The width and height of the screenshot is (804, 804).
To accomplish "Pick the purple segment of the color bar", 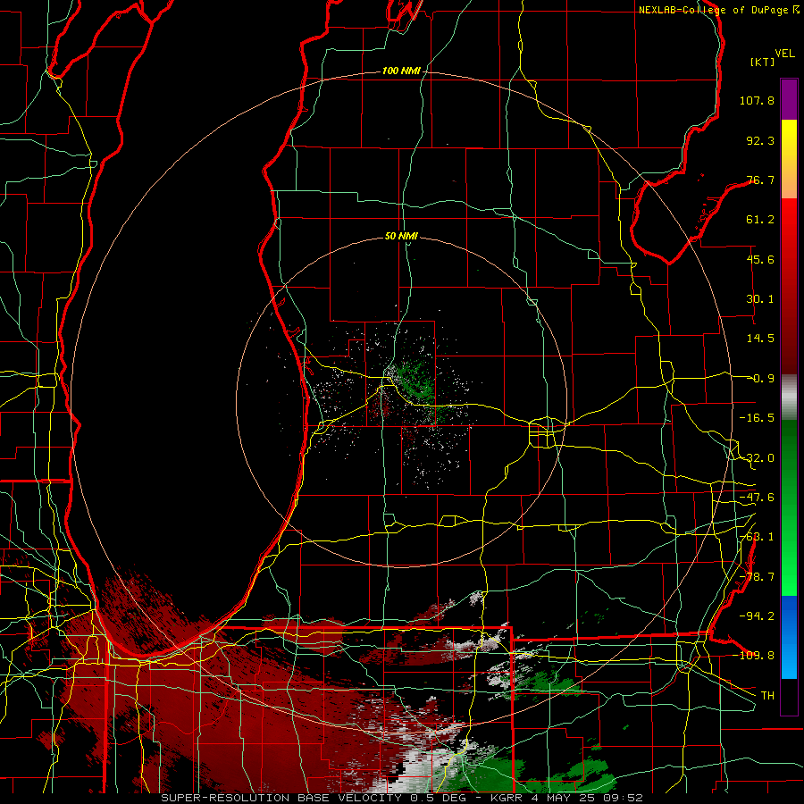I will click(x=789, y=99).
